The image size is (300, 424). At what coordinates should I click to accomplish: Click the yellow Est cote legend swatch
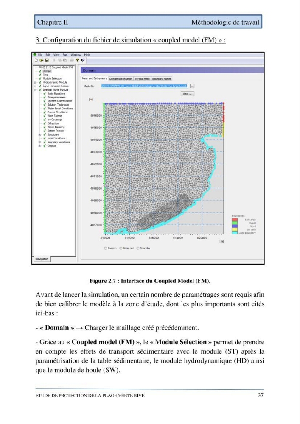(235, 229)
